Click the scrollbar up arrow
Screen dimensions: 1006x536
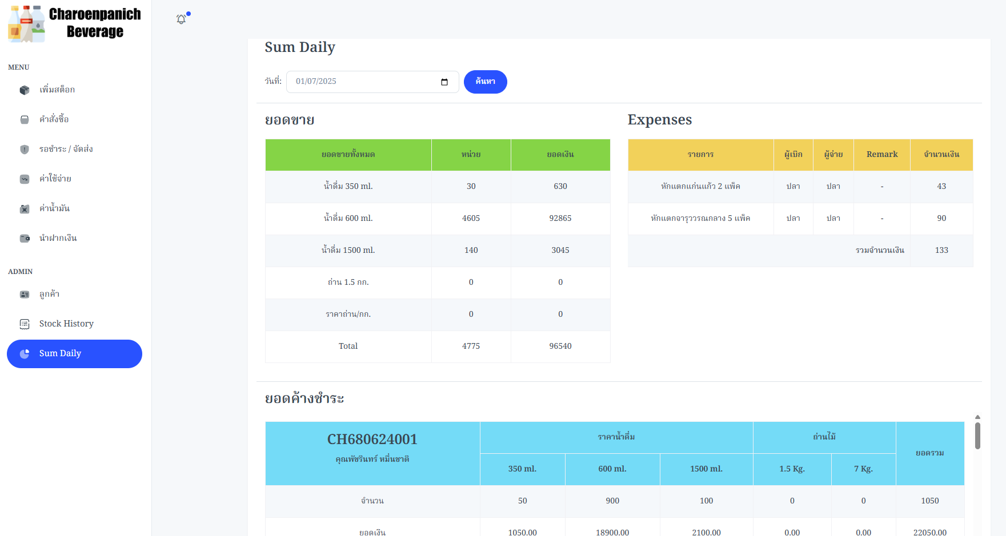pos(977,417)
